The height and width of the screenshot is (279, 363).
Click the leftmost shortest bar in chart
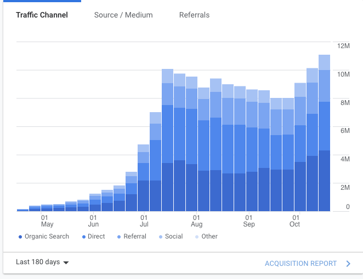(22, 210)
